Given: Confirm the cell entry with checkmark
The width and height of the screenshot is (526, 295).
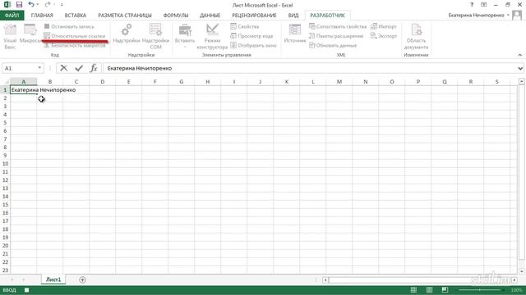Looking at the screenshot, I should click(x=79, y=68).
